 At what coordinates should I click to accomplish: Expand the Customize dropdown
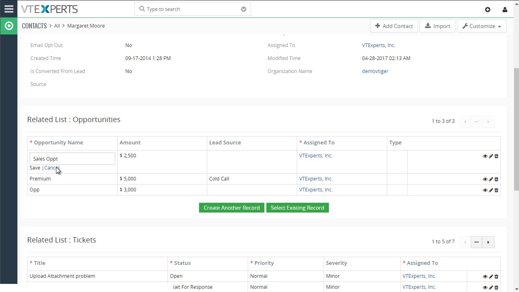pos(481,26)
